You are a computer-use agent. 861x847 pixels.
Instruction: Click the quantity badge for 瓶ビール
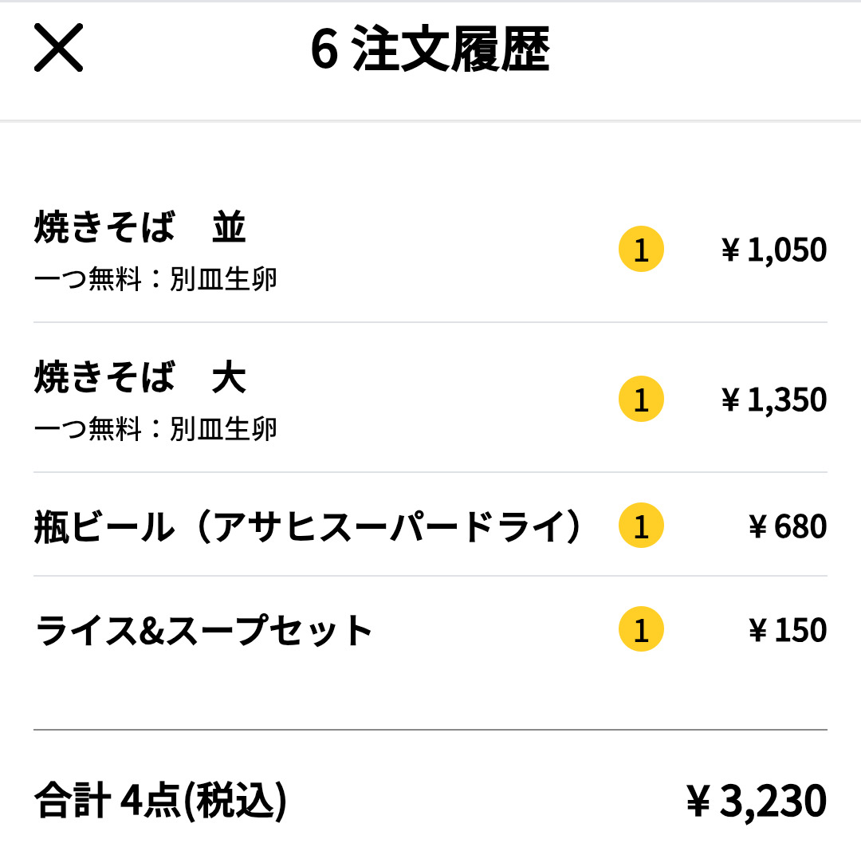coord(641,526)
